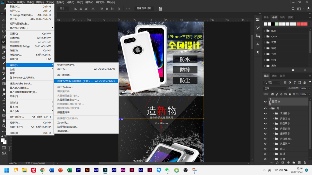This screenshot has height=175, width=312.
Task: Expand the 为优化而生 layer group
Action: 273,139
